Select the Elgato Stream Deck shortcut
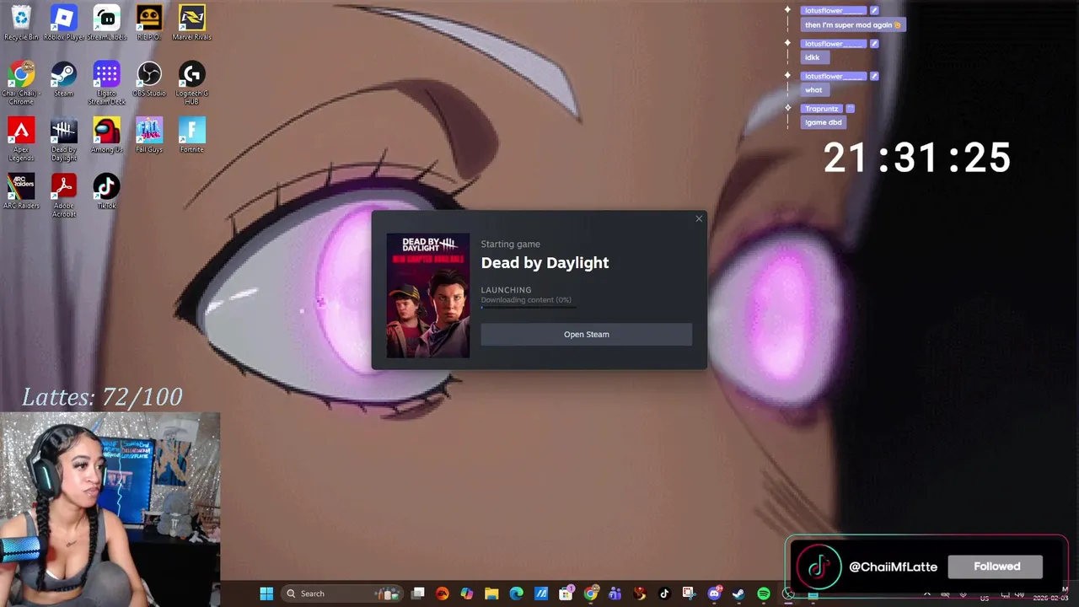This screenshot has height=607, width=1079. point(106,83)
